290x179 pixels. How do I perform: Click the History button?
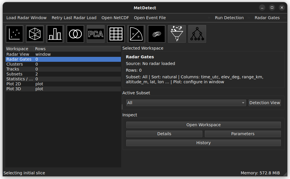[204, 143]
